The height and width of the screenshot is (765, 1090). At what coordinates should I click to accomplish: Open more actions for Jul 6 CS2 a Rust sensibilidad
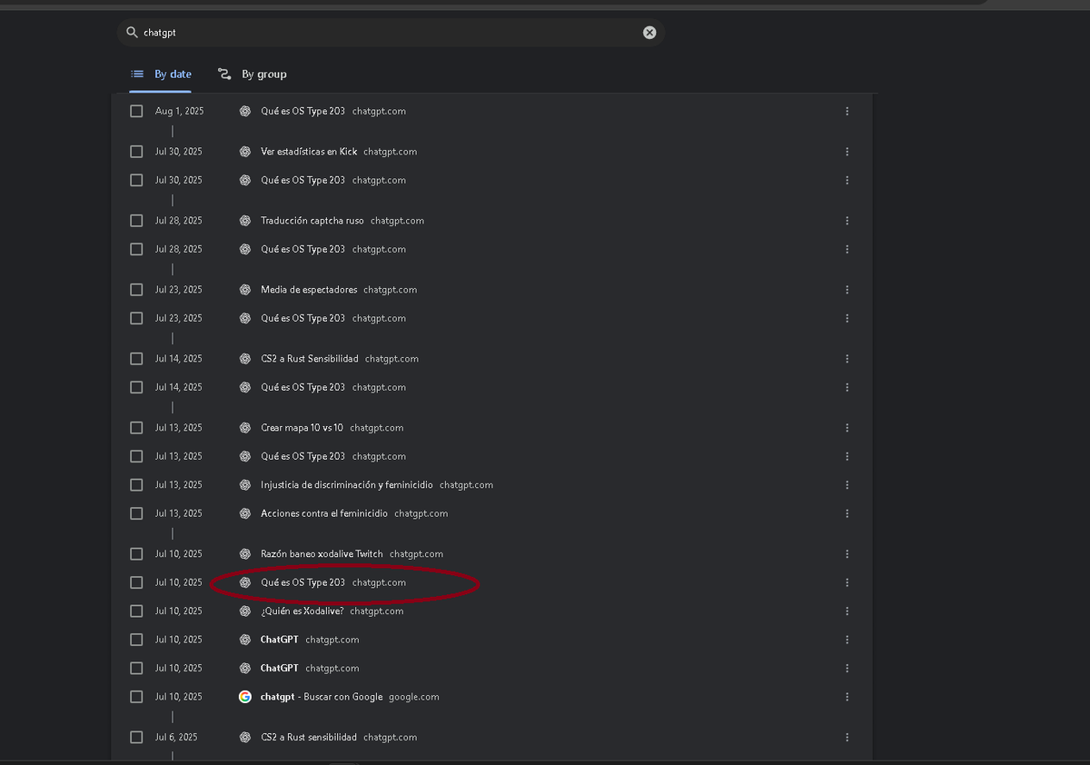point(847,738)
